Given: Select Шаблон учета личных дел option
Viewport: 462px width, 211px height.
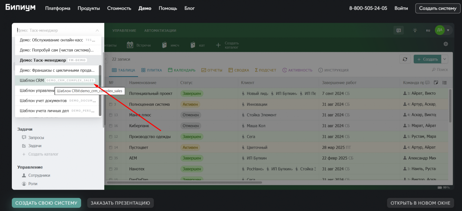Looking at the screenshot, I should (x=56, y=111).
